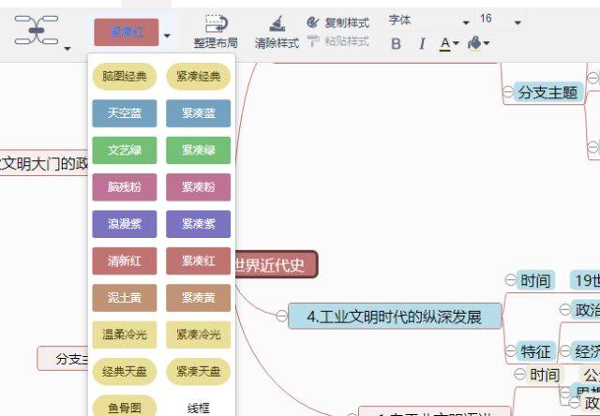Viewport: 600px width, 416px height.
Task: Open the fill color dropdown arrow
Action: (487, 43)
